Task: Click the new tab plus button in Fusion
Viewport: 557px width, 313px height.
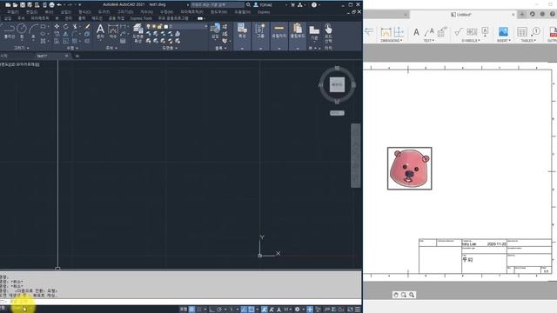Action: pos(522,14)
